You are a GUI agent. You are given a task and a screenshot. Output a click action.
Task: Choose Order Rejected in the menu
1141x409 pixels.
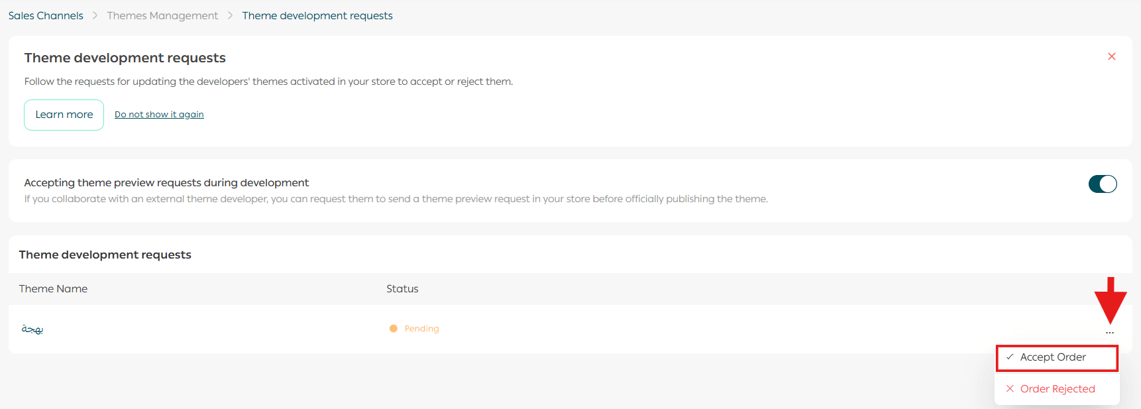tap(1057, 389)
